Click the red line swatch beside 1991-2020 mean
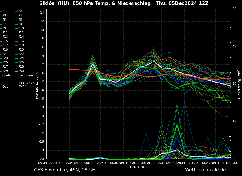 click(17, 83)
